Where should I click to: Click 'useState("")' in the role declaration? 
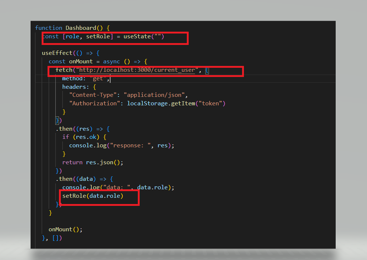(144, 36)
